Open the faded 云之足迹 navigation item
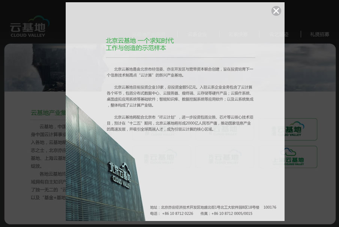The image size is (339, 227). (279, 35)
